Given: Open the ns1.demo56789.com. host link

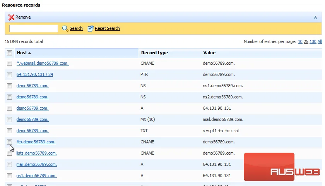Looking at the screenshot, I should [x=36, y=176].
